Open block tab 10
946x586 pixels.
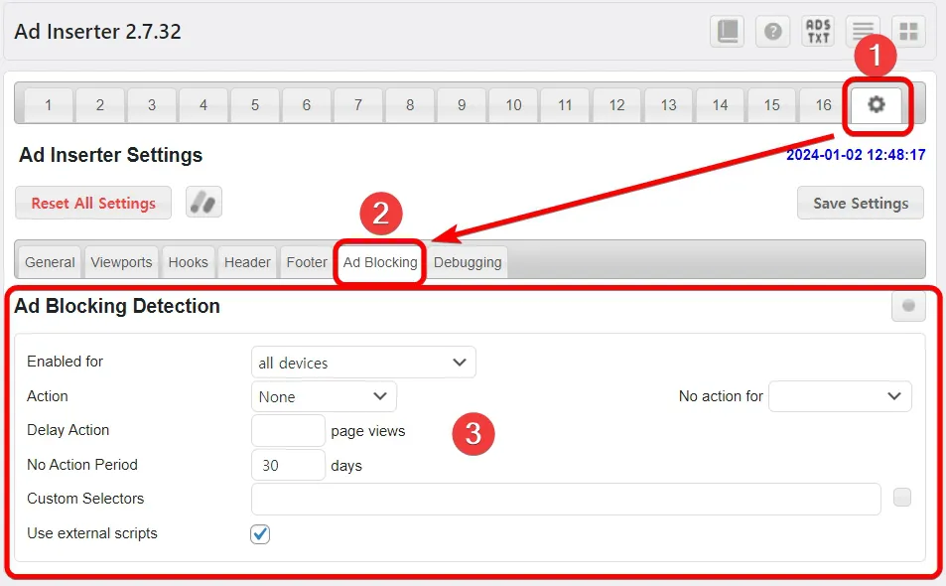[513, 105]
